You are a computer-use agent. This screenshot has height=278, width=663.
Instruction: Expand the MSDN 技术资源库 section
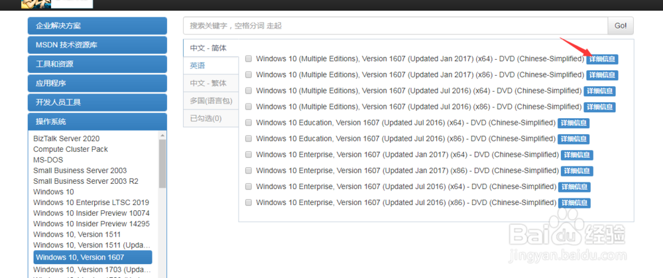pos(97,45)
